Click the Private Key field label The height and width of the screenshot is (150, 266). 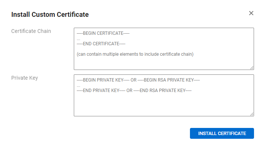tap(24, 78)
